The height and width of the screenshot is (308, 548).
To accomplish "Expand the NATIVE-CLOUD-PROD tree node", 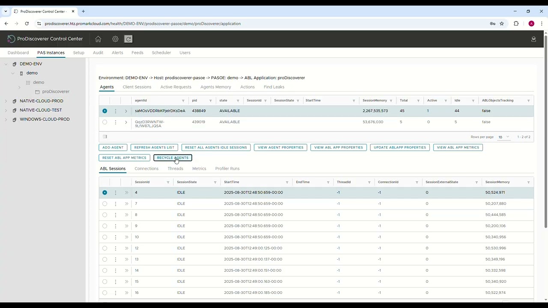I will [x=6, y=101].
